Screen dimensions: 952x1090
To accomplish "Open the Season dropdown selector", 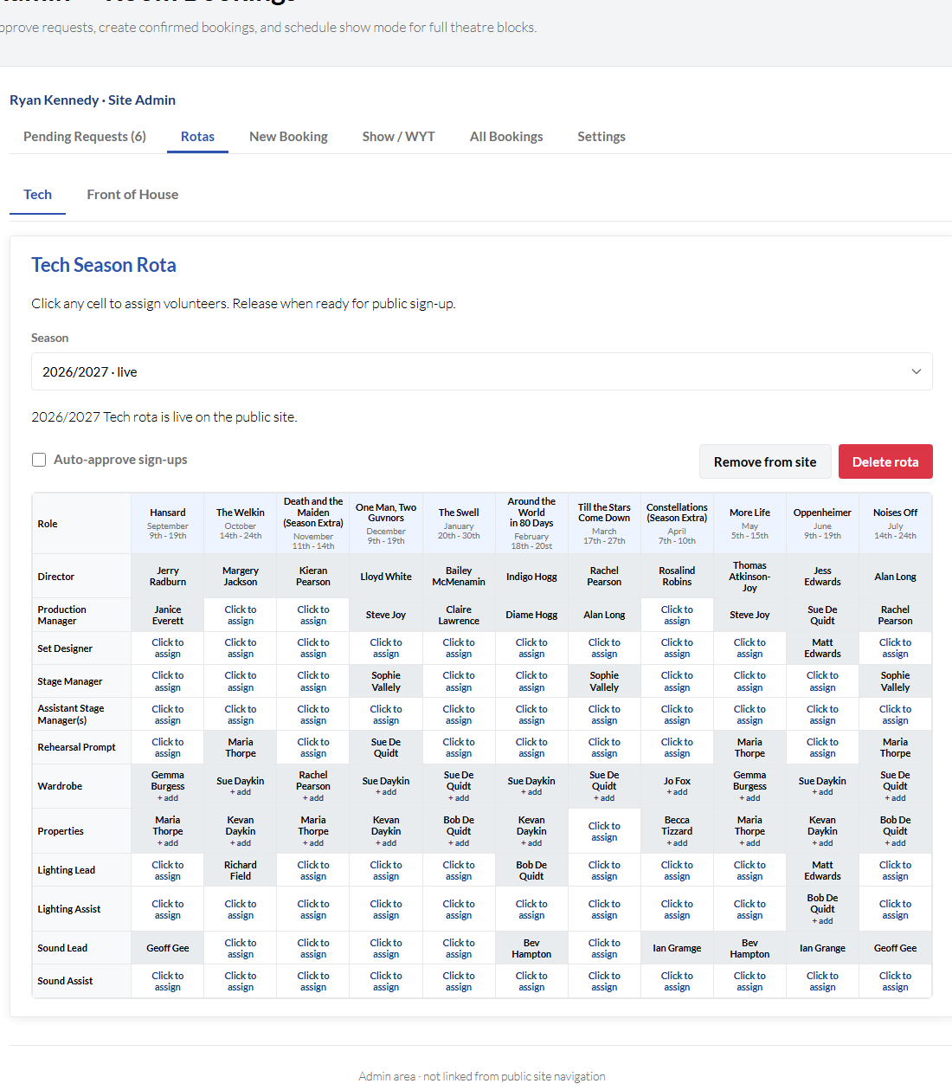I will 482,371.
